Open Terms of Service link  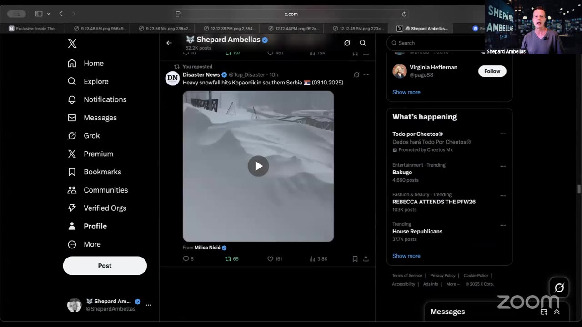click(407, 276)
